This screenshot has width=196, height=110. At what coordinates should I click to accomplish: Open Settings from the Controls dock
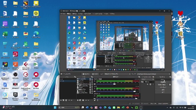click(163, 90)
